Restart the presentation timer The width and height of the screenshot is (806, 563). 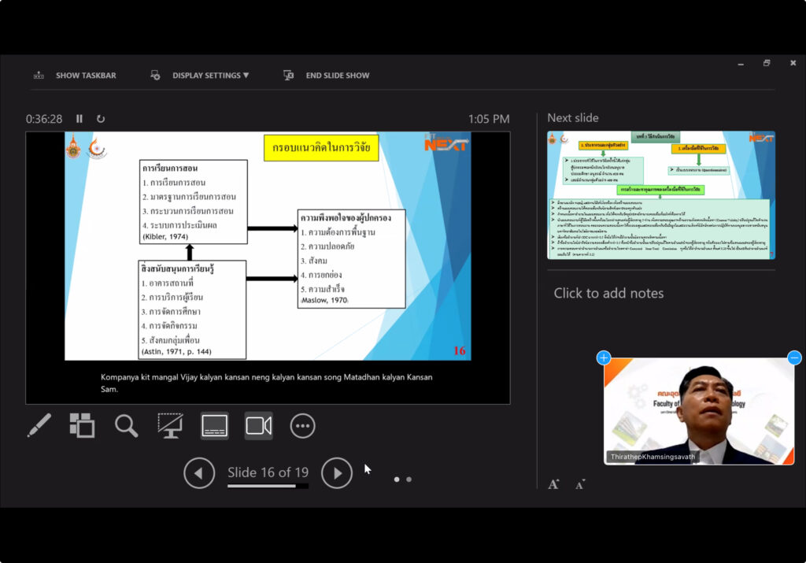click(101, 119)
